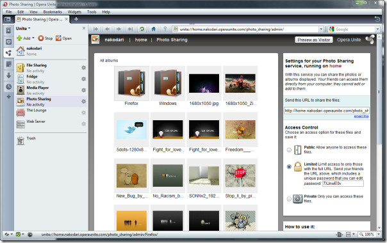Click the Back arrow in address toolbar
This screenshot has width=387, height=243.
[x=108, y=29]
